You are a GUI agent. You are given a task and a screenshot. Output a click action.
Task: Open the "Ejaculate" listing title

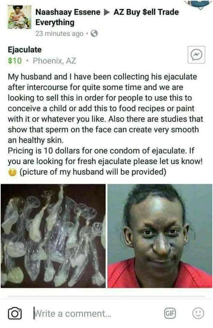pyautogui.click(x=25, y=50)
